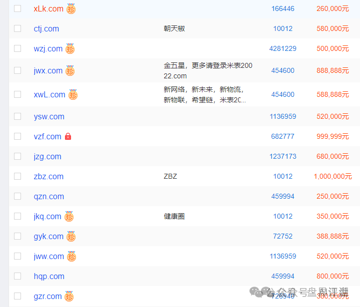Click the medal badge next to xLk.com
Screen dimensions: 360x307
pyautogui.click(x=71, y=9)
